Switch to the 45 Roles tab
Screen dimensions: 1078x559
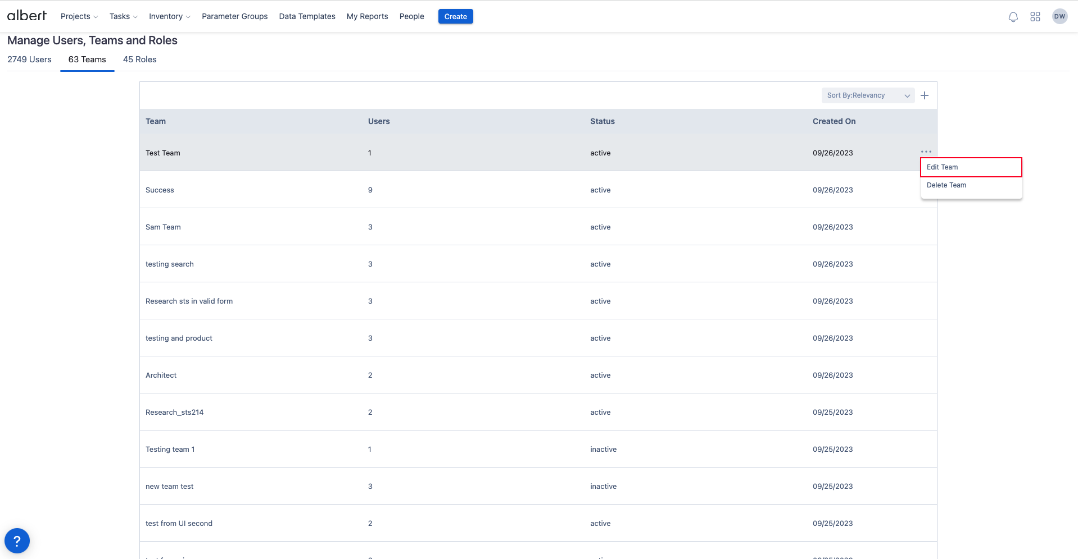pyautogui.click(x=139, y=59)
